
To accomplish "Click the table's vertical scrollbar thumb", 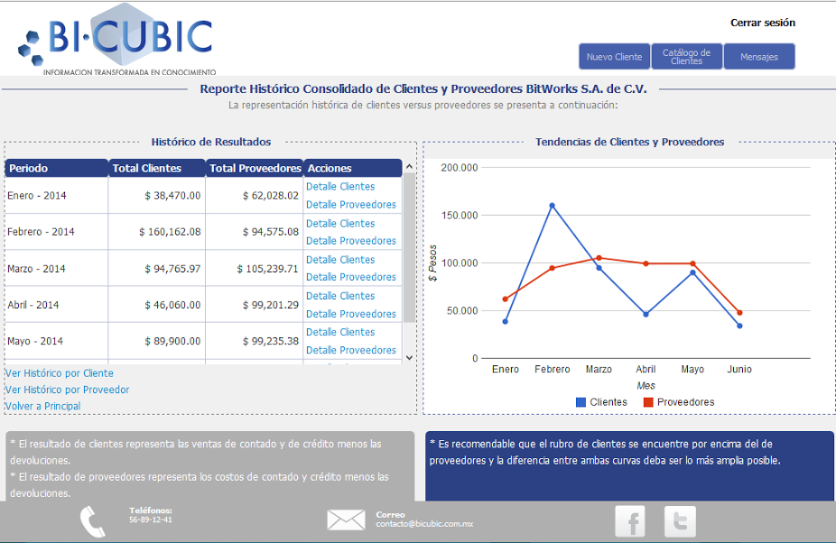I will tap(409, 247).
